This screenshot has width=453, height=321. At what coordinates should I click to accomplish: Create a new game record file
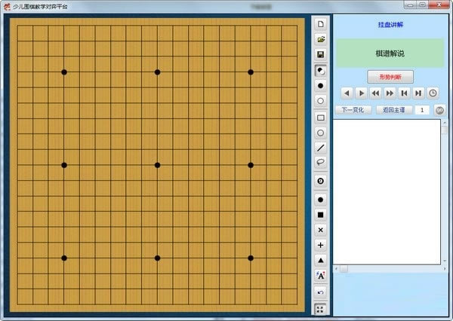[x=320, y=24]
